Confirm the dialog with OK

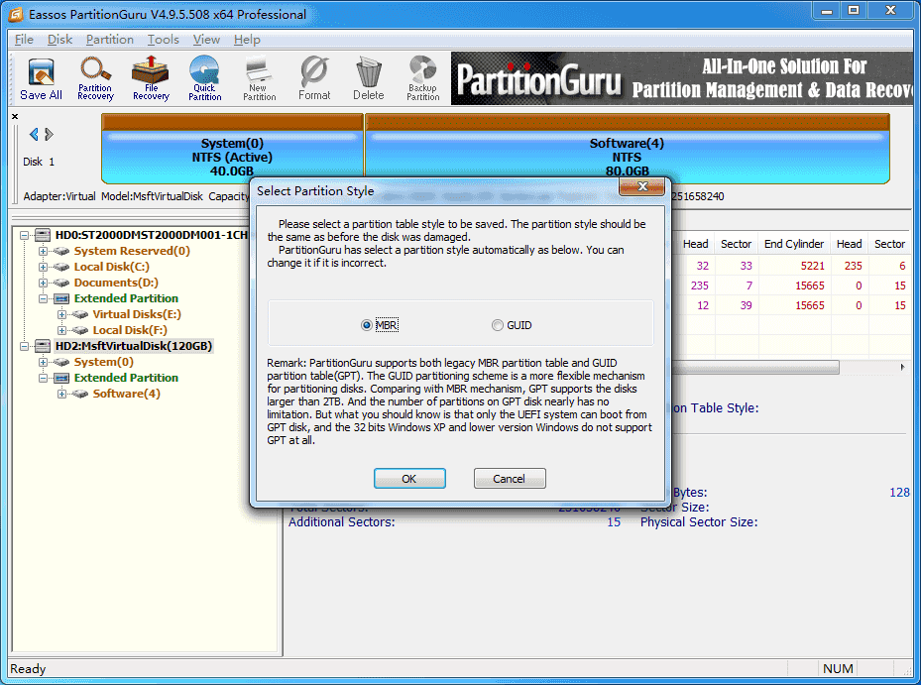(x=409, y=479)
